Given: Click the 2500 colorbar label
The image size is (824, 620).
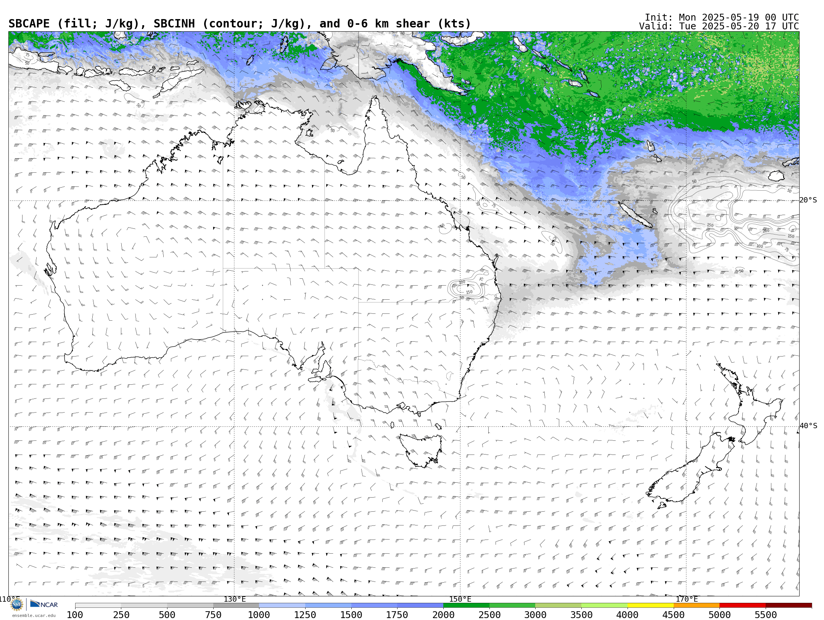Looking at the screenshot, I should click(x=489, y=615).
